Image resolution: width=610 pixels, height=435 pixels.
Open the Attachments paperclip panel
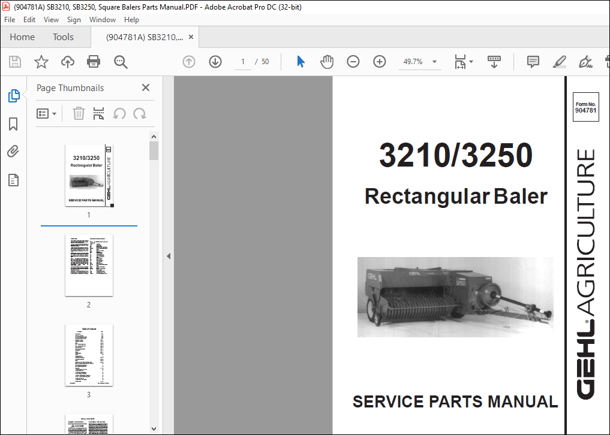click(13, 151)
